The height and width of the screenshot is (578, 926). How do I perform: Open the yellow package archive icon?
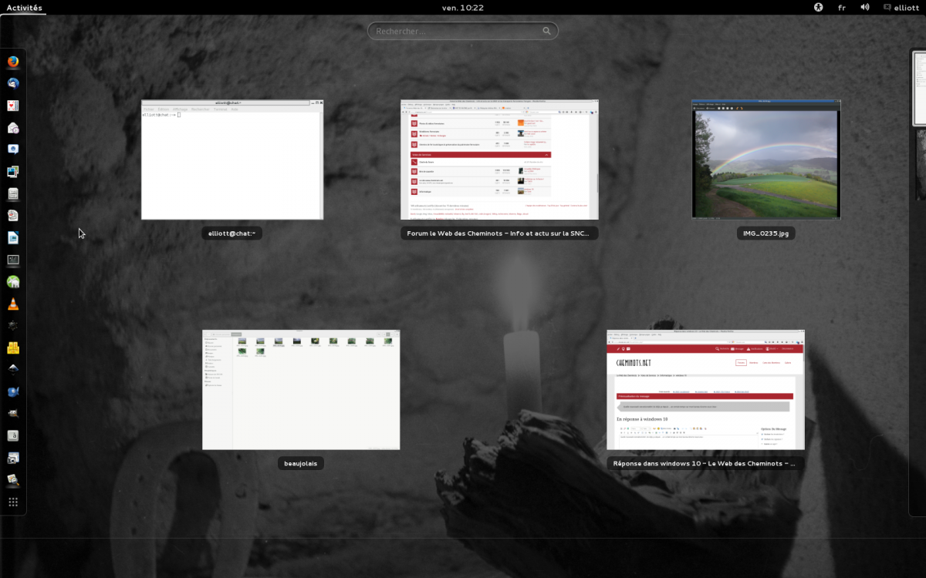tap(13, 348)
